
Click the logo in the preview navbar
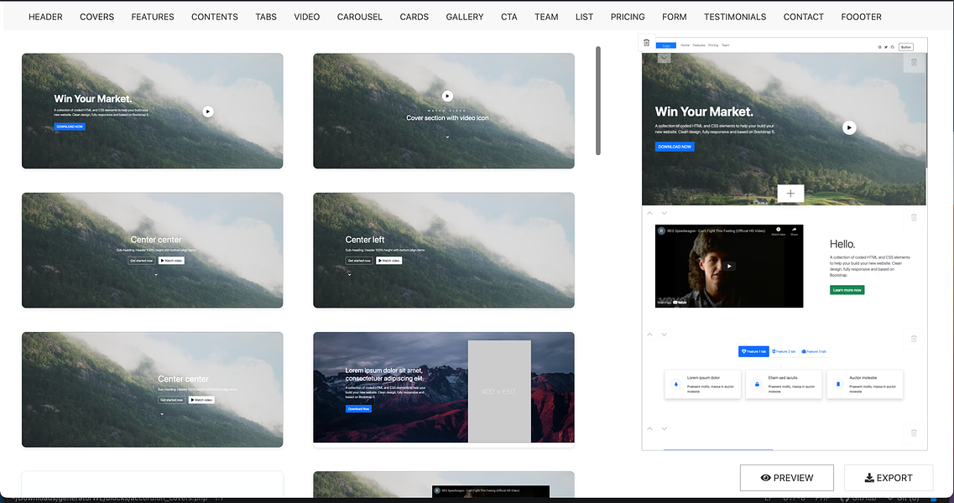pos(665,45)
